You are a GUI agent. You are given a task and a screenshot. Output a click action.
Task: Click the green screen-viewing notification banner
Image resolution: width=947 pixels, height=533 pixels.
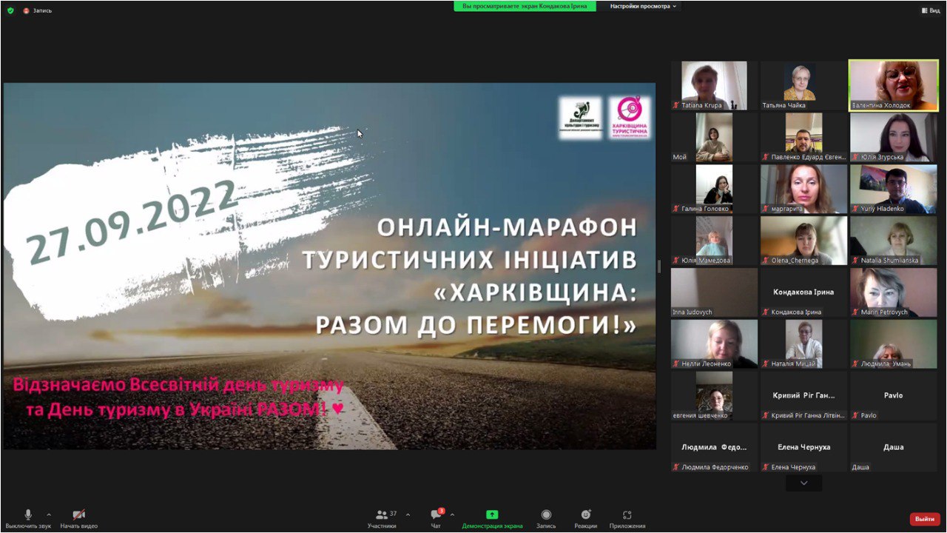525,6
